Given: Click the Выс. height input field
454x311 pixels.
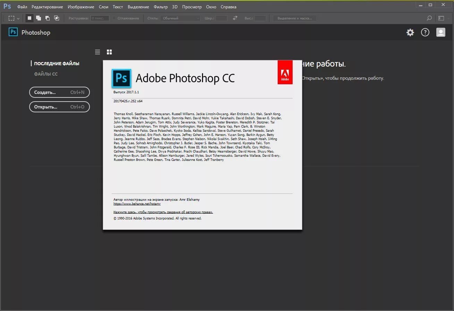Looking at the screenshot, I should (x=260, y=18).
